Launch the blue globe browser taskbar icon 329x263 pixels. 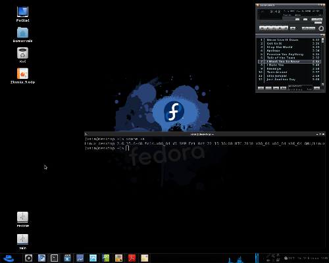41,258
